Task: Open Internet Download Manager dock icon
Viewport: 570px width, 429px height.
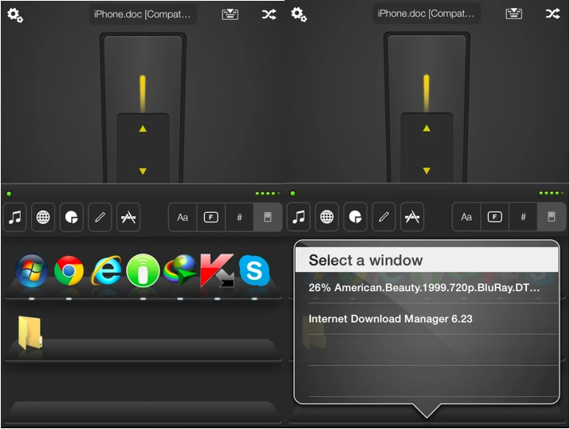Action: [x=180, y=272]
